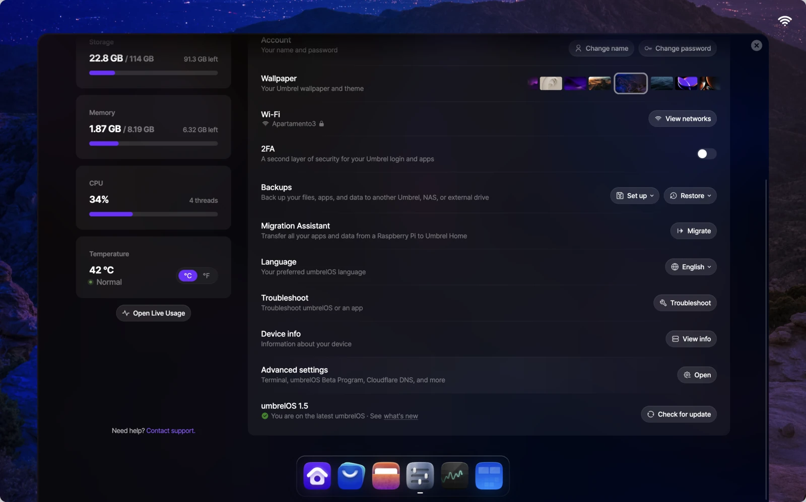Open the Contact support link
The width and height of the screenshot is (806, 502).
tap(170, 431)
